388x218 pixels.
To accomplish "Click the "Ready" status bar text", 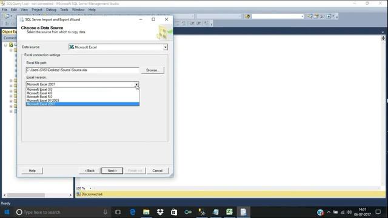I will pos(5,203).
